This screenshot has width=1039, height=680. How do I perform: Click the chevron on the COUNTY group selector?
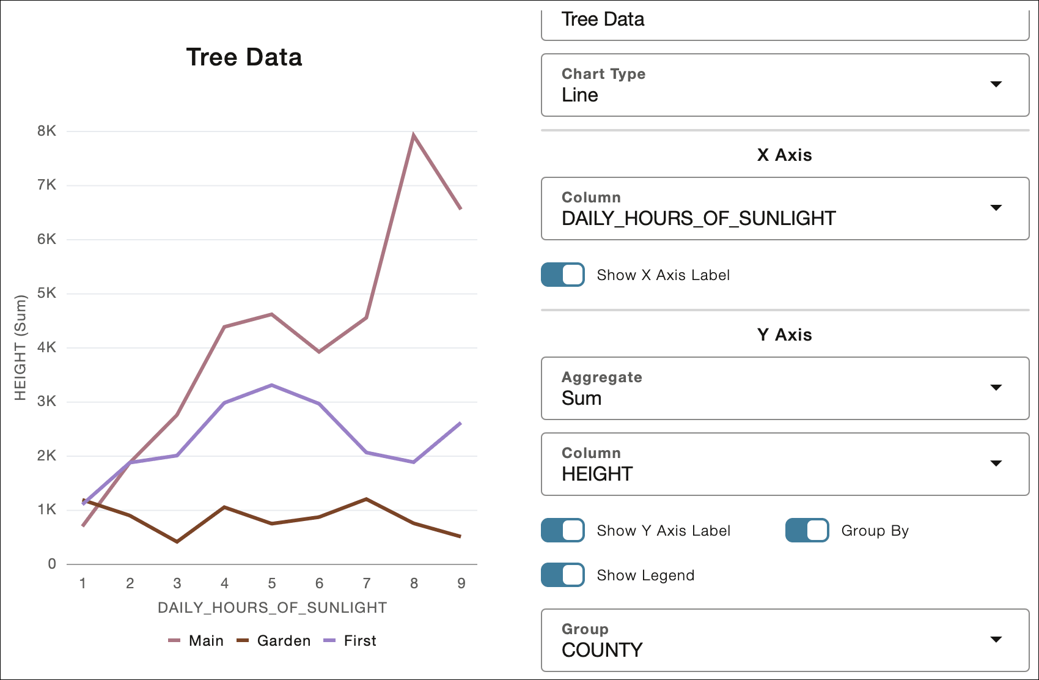[996, 639]
